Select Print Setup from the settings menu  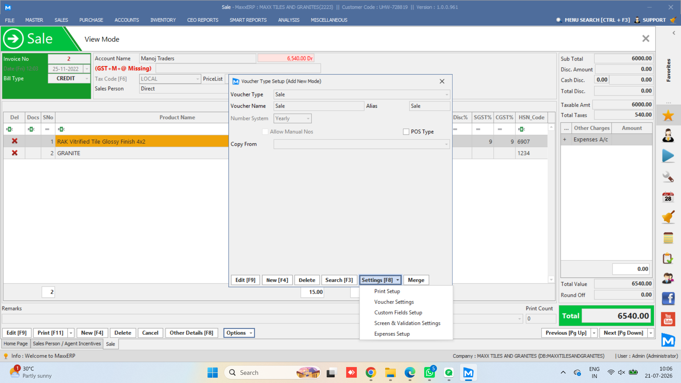click(387, 291)
